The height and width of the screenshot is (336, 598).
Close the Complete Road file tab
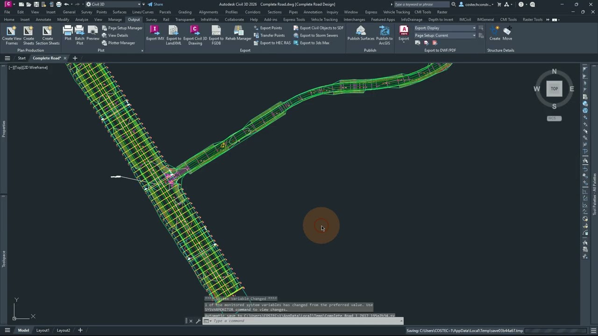point(65,58)
